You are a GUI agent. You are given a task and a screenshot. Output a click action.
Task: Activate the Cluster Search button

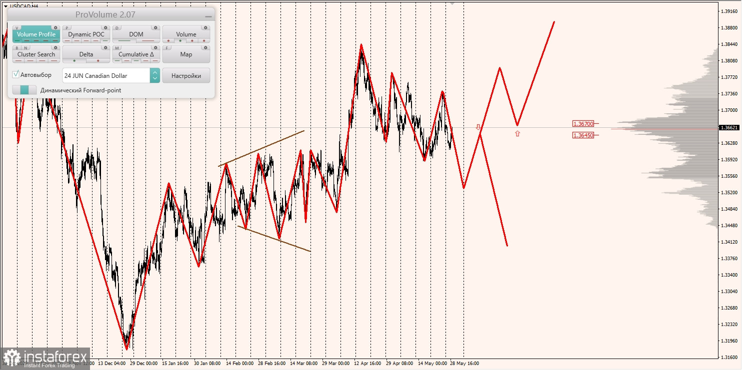36,54
